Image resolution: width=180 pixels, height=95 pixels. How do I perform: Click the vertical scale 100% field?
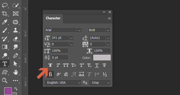(x=60, y=51)
